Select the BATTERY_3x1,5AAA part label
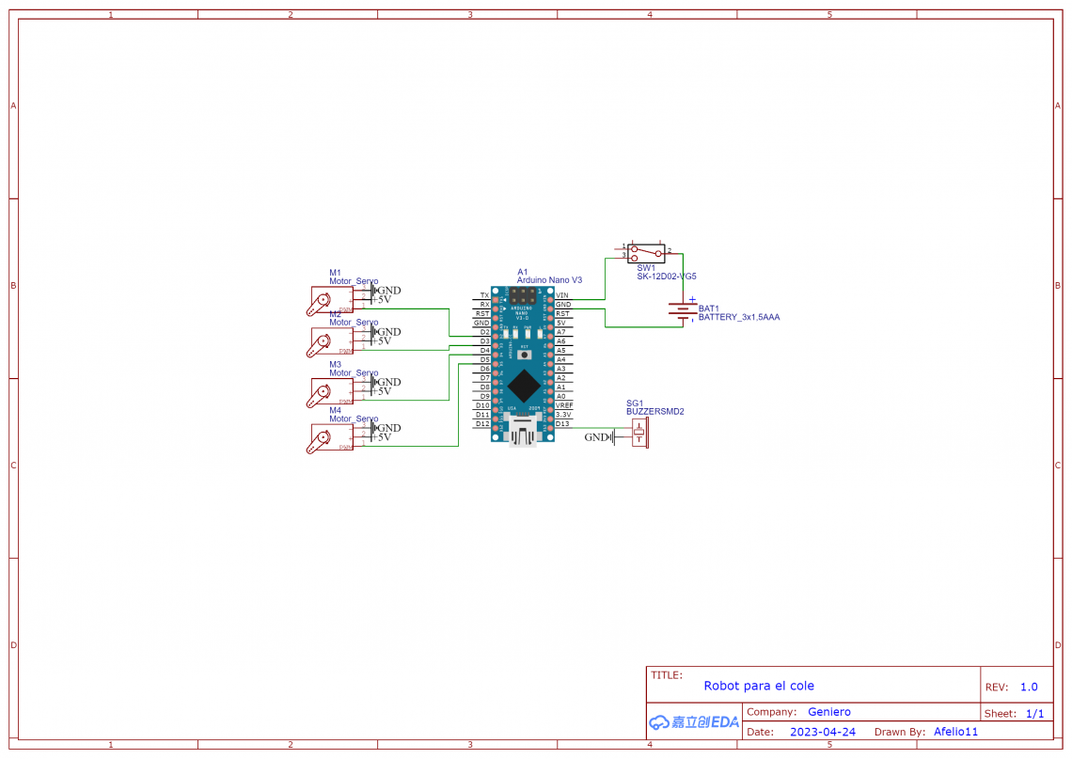This screenshot has width=1072, height=759. (x=737, y=317)
